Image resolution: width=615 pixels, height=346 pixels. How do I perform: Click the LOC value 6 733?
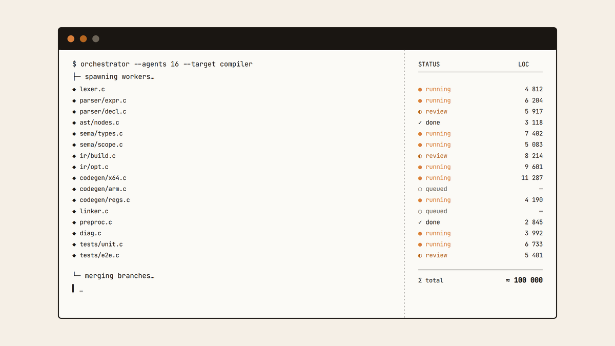click(x=534, y=245)
